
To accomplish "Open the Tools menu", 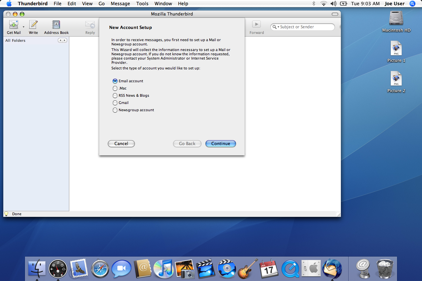I will pyautogui.click(x=142, y=4).
